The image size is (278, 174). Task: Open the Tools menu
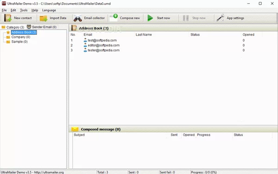tap(24, 10)
